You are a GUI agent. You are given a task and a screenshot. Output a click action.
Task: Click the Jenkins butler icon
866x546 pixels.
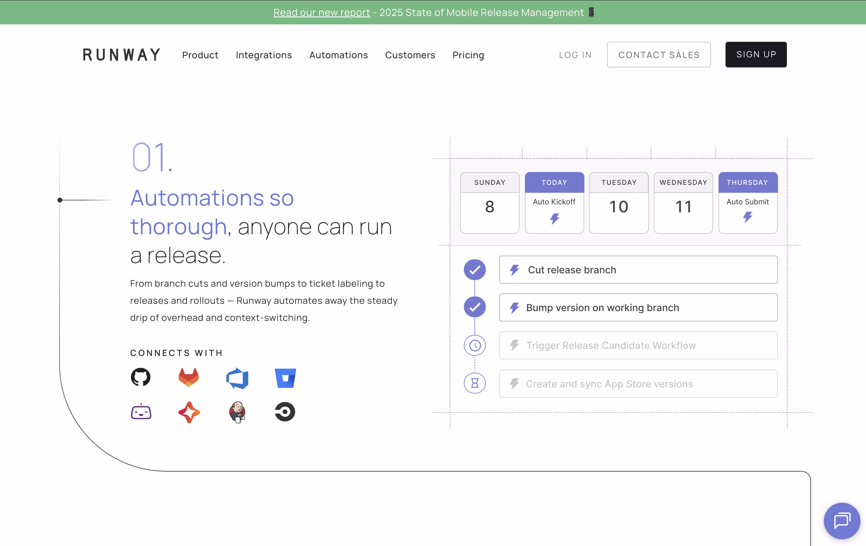[x=237, y=412]
